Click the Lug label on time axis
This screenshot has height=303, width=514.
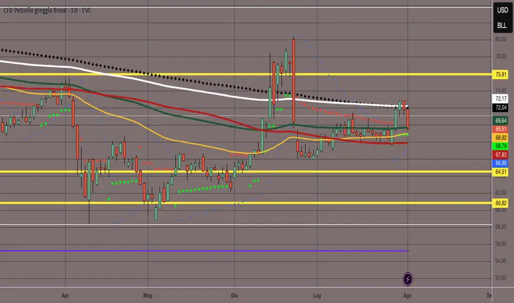point(317,295)
